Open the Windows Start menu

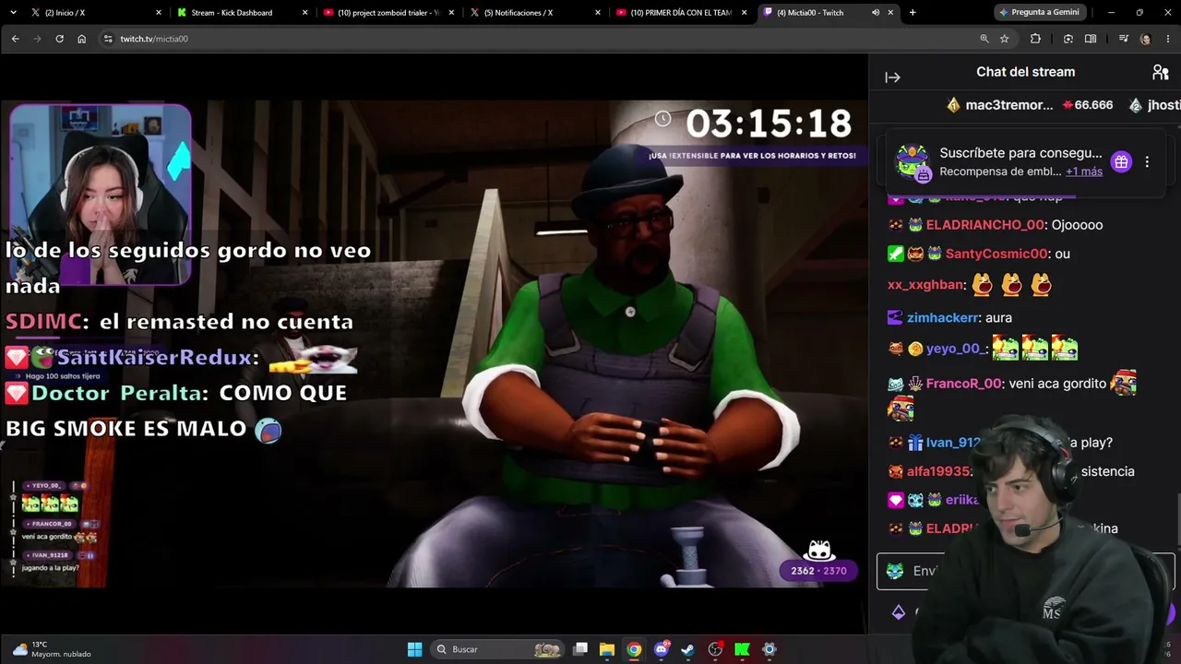tap(415, 649)
